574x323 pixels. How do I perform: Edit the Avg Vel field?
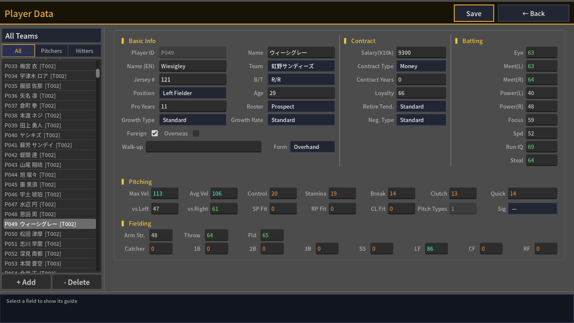[224, 194]
